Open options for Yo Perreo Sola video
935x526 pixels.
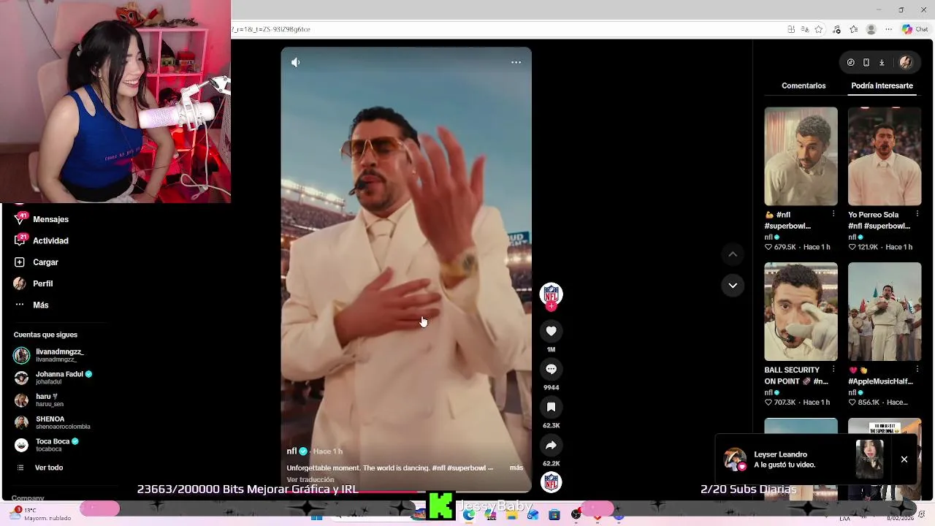[917, 214]
